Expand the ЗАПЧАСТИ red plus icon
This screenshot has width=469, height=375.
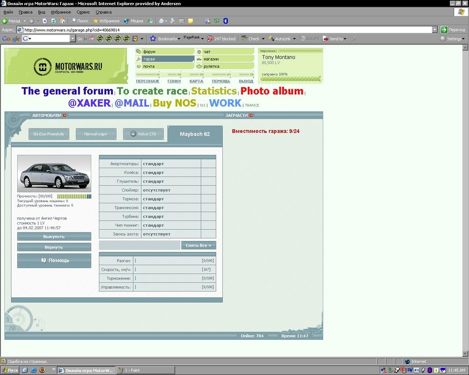click(x=251, y=115)
